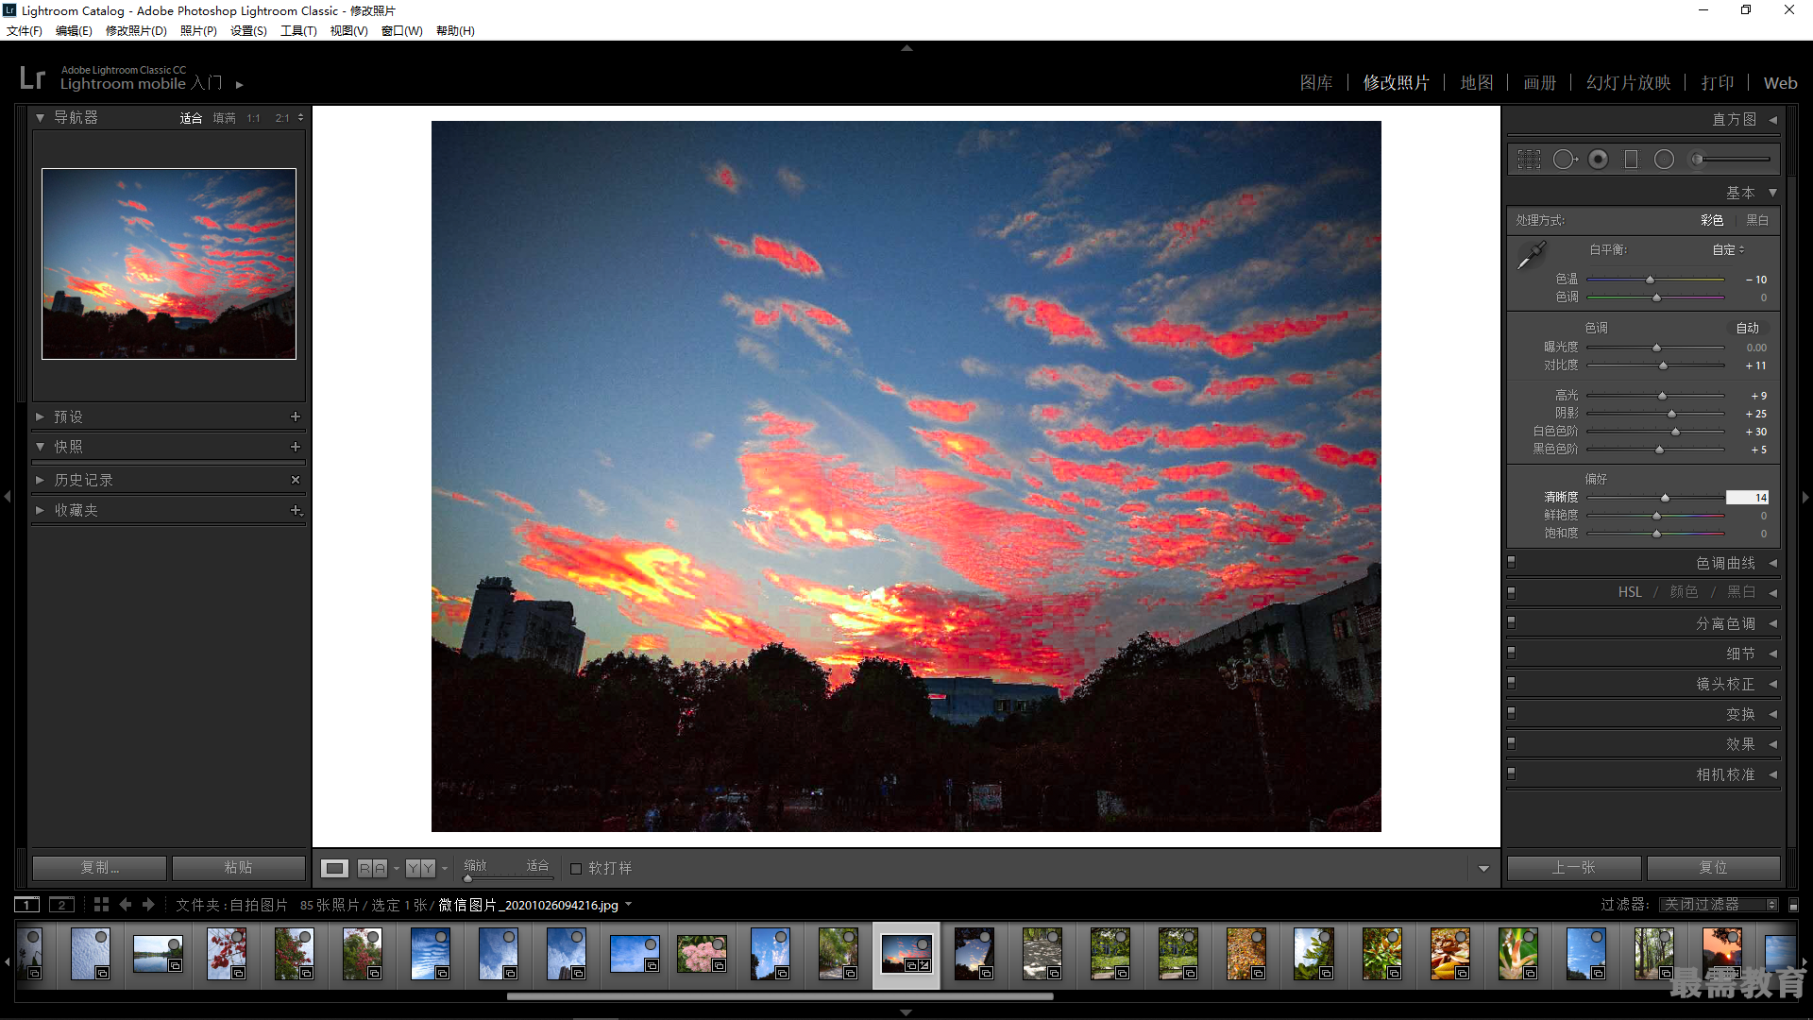Collapse the left panel group arrow
1813x1020 pixels.
click(8, 496)
